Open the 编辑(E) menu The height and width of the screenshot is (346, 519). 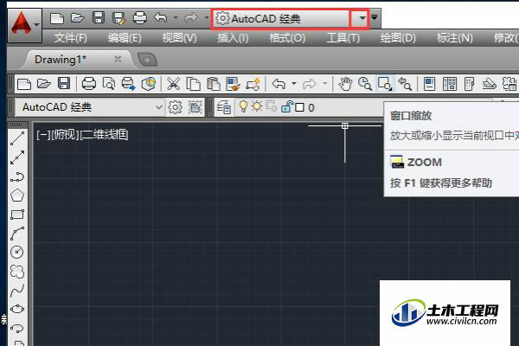[125, 38]
